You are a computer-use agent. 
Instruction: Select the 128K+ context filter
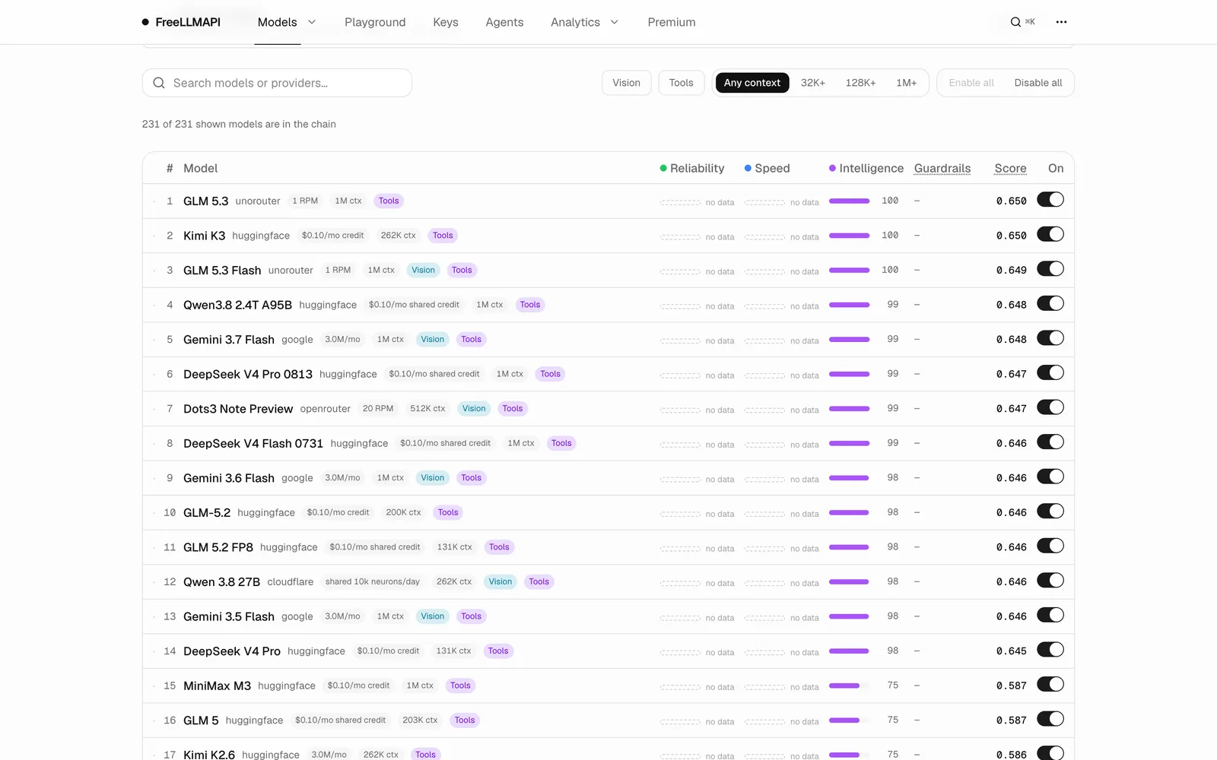coord(860,83)
